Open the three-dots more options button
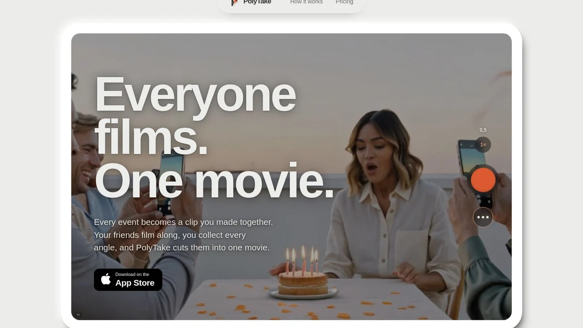 tap(483, 217)
